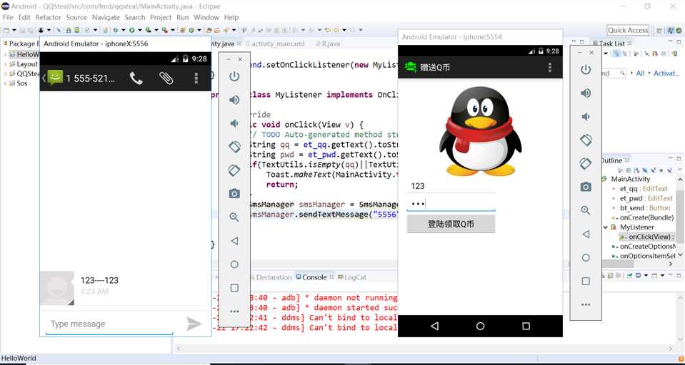Screen dimensions: 685x365
Task: Open overflow menu in 赠送Q币 app bar
Action: [549, 67]
